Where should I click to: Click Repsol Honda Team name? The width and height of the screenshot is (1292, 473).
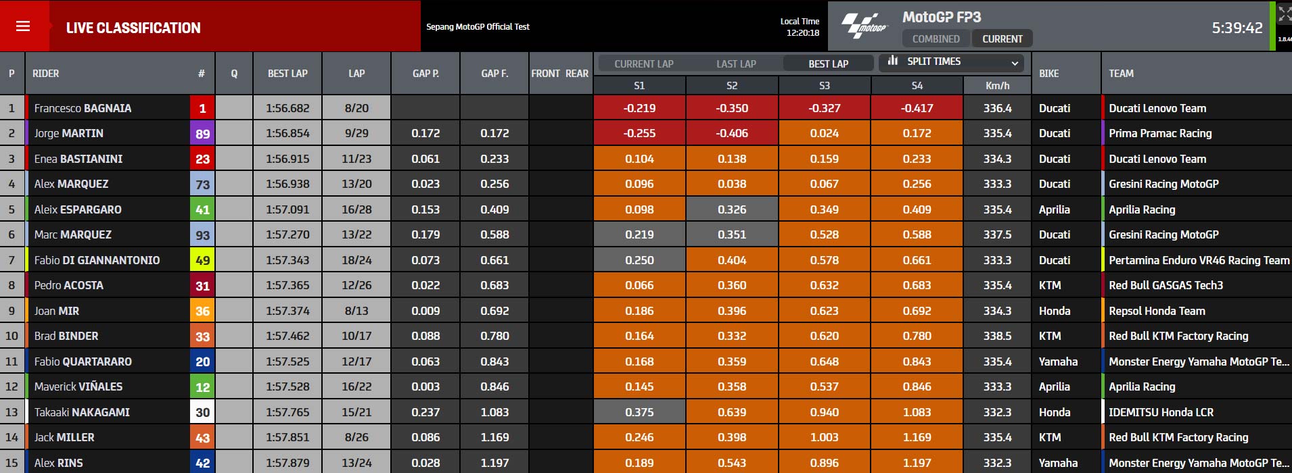point(1157,311)
